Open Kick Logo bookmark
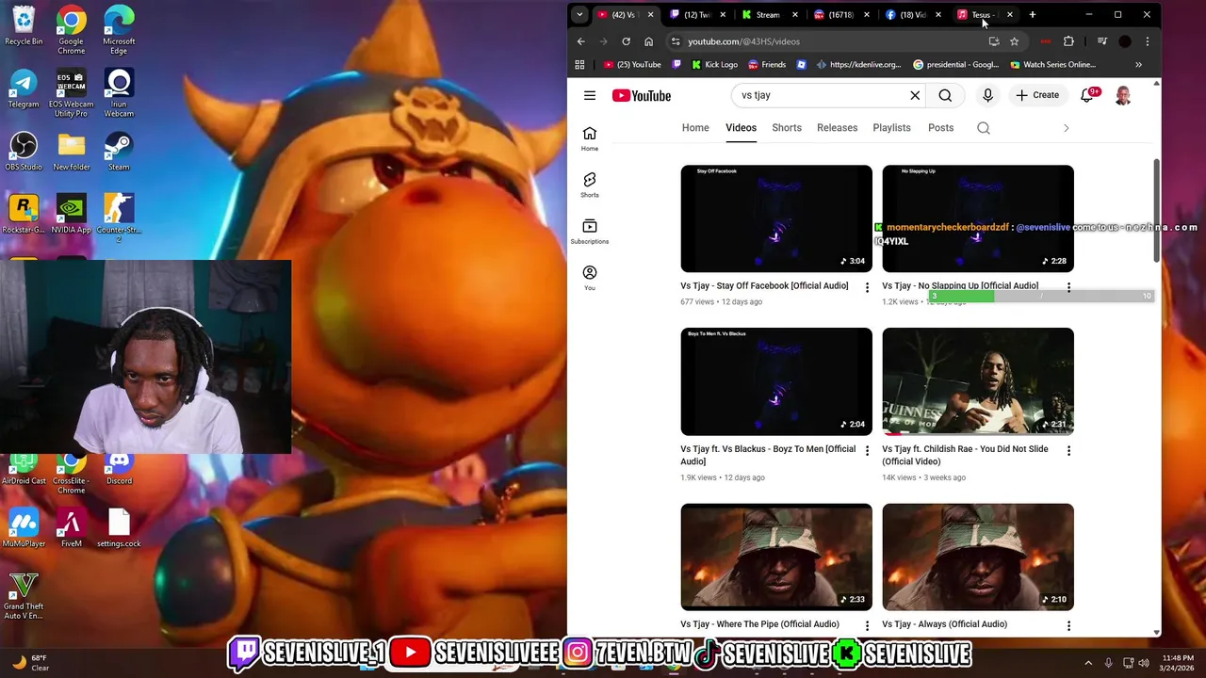Screen dimensions: 1206x678 [713, 65]
